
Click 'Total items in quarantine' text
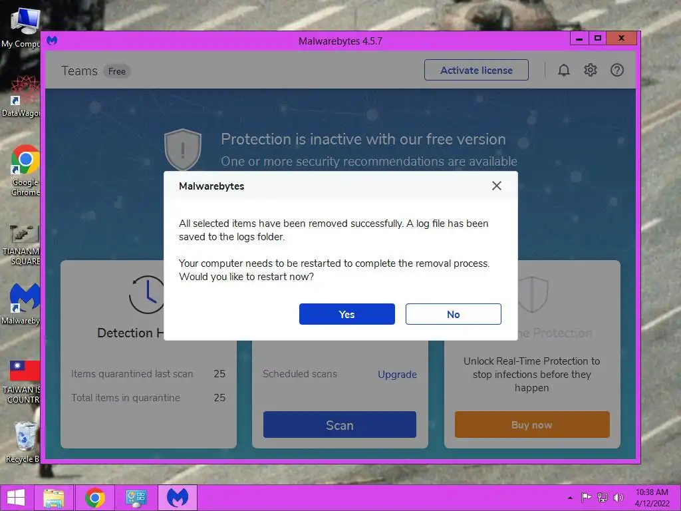(x=126, y=398)
